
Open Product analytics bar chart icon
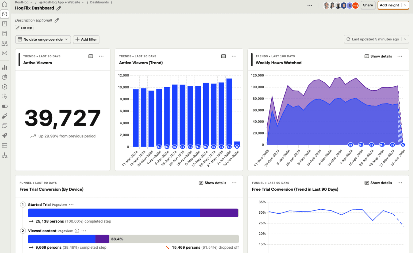5,67
